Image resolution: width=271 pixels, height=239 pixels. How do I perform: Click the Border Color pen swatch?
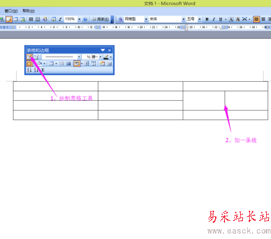[106, 57]
